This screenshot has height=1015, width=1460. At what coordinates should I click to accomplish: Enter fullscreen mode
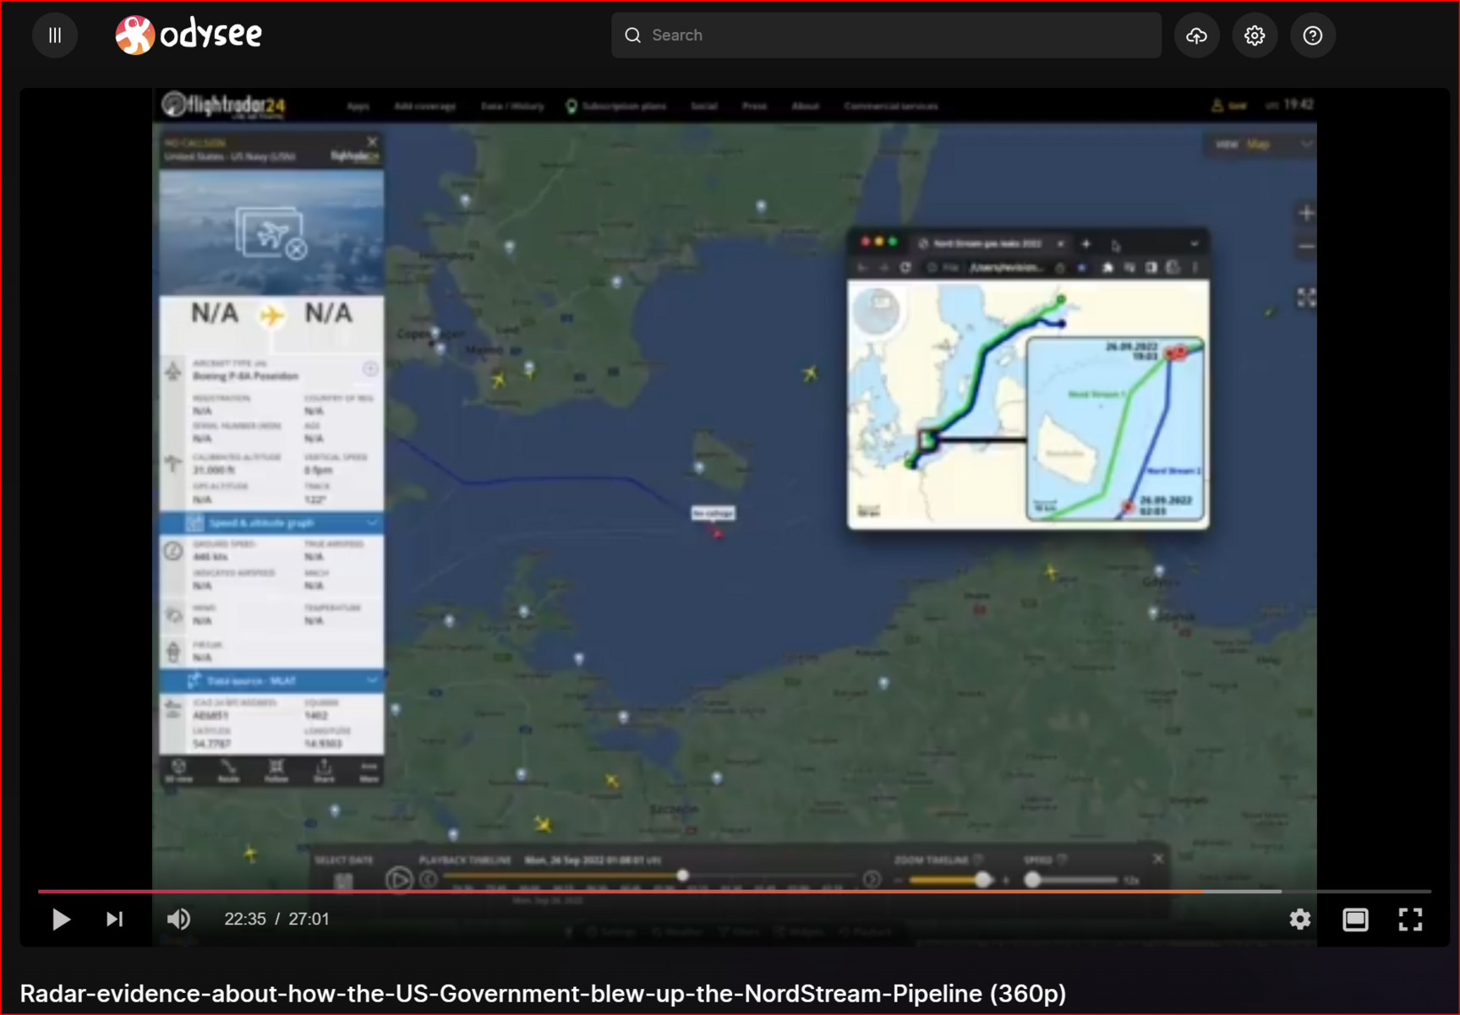pos(1410,919)
